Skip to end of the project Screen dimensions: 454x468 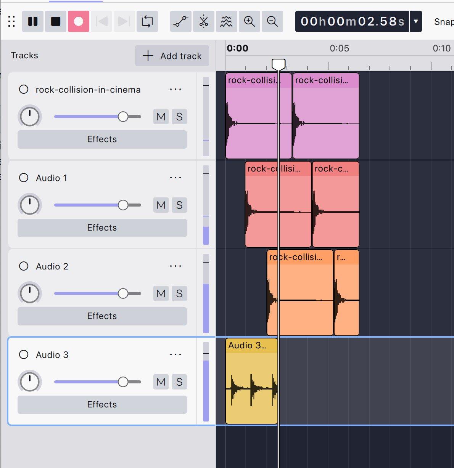pyautogui.click(x=124, y=21)
